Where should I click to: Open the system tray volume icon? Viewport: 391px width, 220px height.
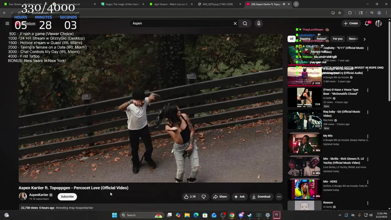[371, 215]
